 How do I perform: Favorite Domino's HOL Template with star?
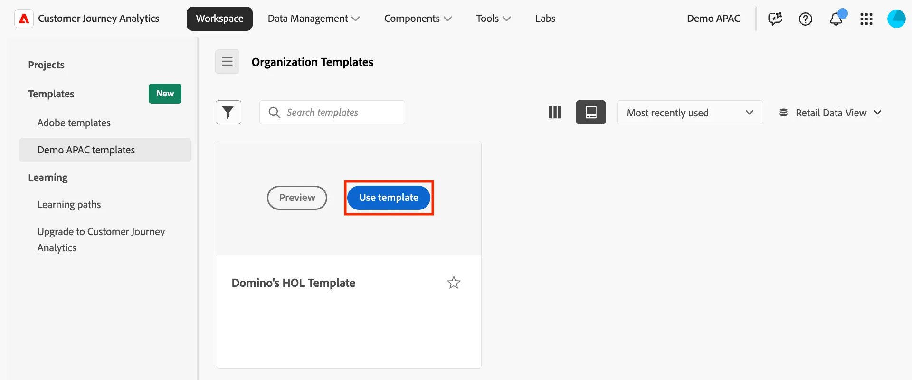coord(454,283)
